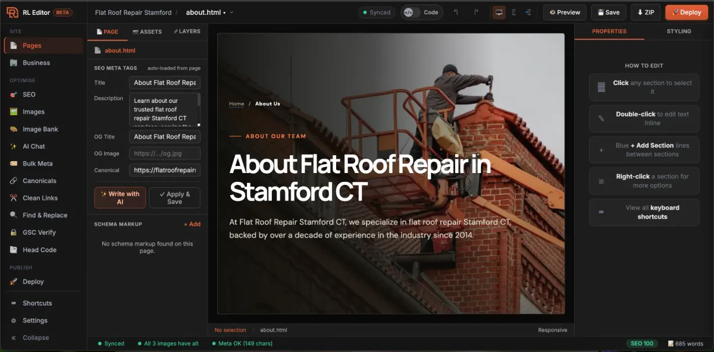714x352 pixels.
Task: Open the Clean Links tool
Action: (43, 198)
